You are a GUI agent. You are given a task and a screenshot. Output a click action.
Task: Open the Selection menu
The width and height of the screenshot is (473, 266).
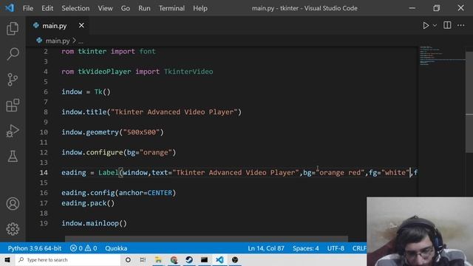coord(75,8)
